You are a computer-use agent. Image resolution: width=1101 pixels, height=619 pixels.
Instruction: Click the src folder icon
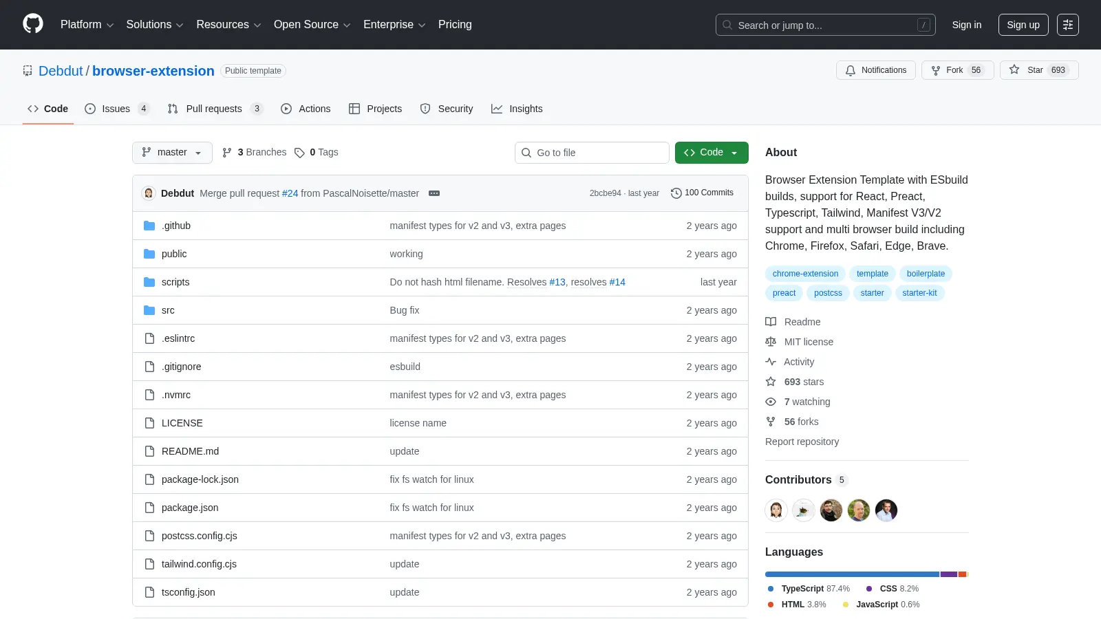[149, 310]
